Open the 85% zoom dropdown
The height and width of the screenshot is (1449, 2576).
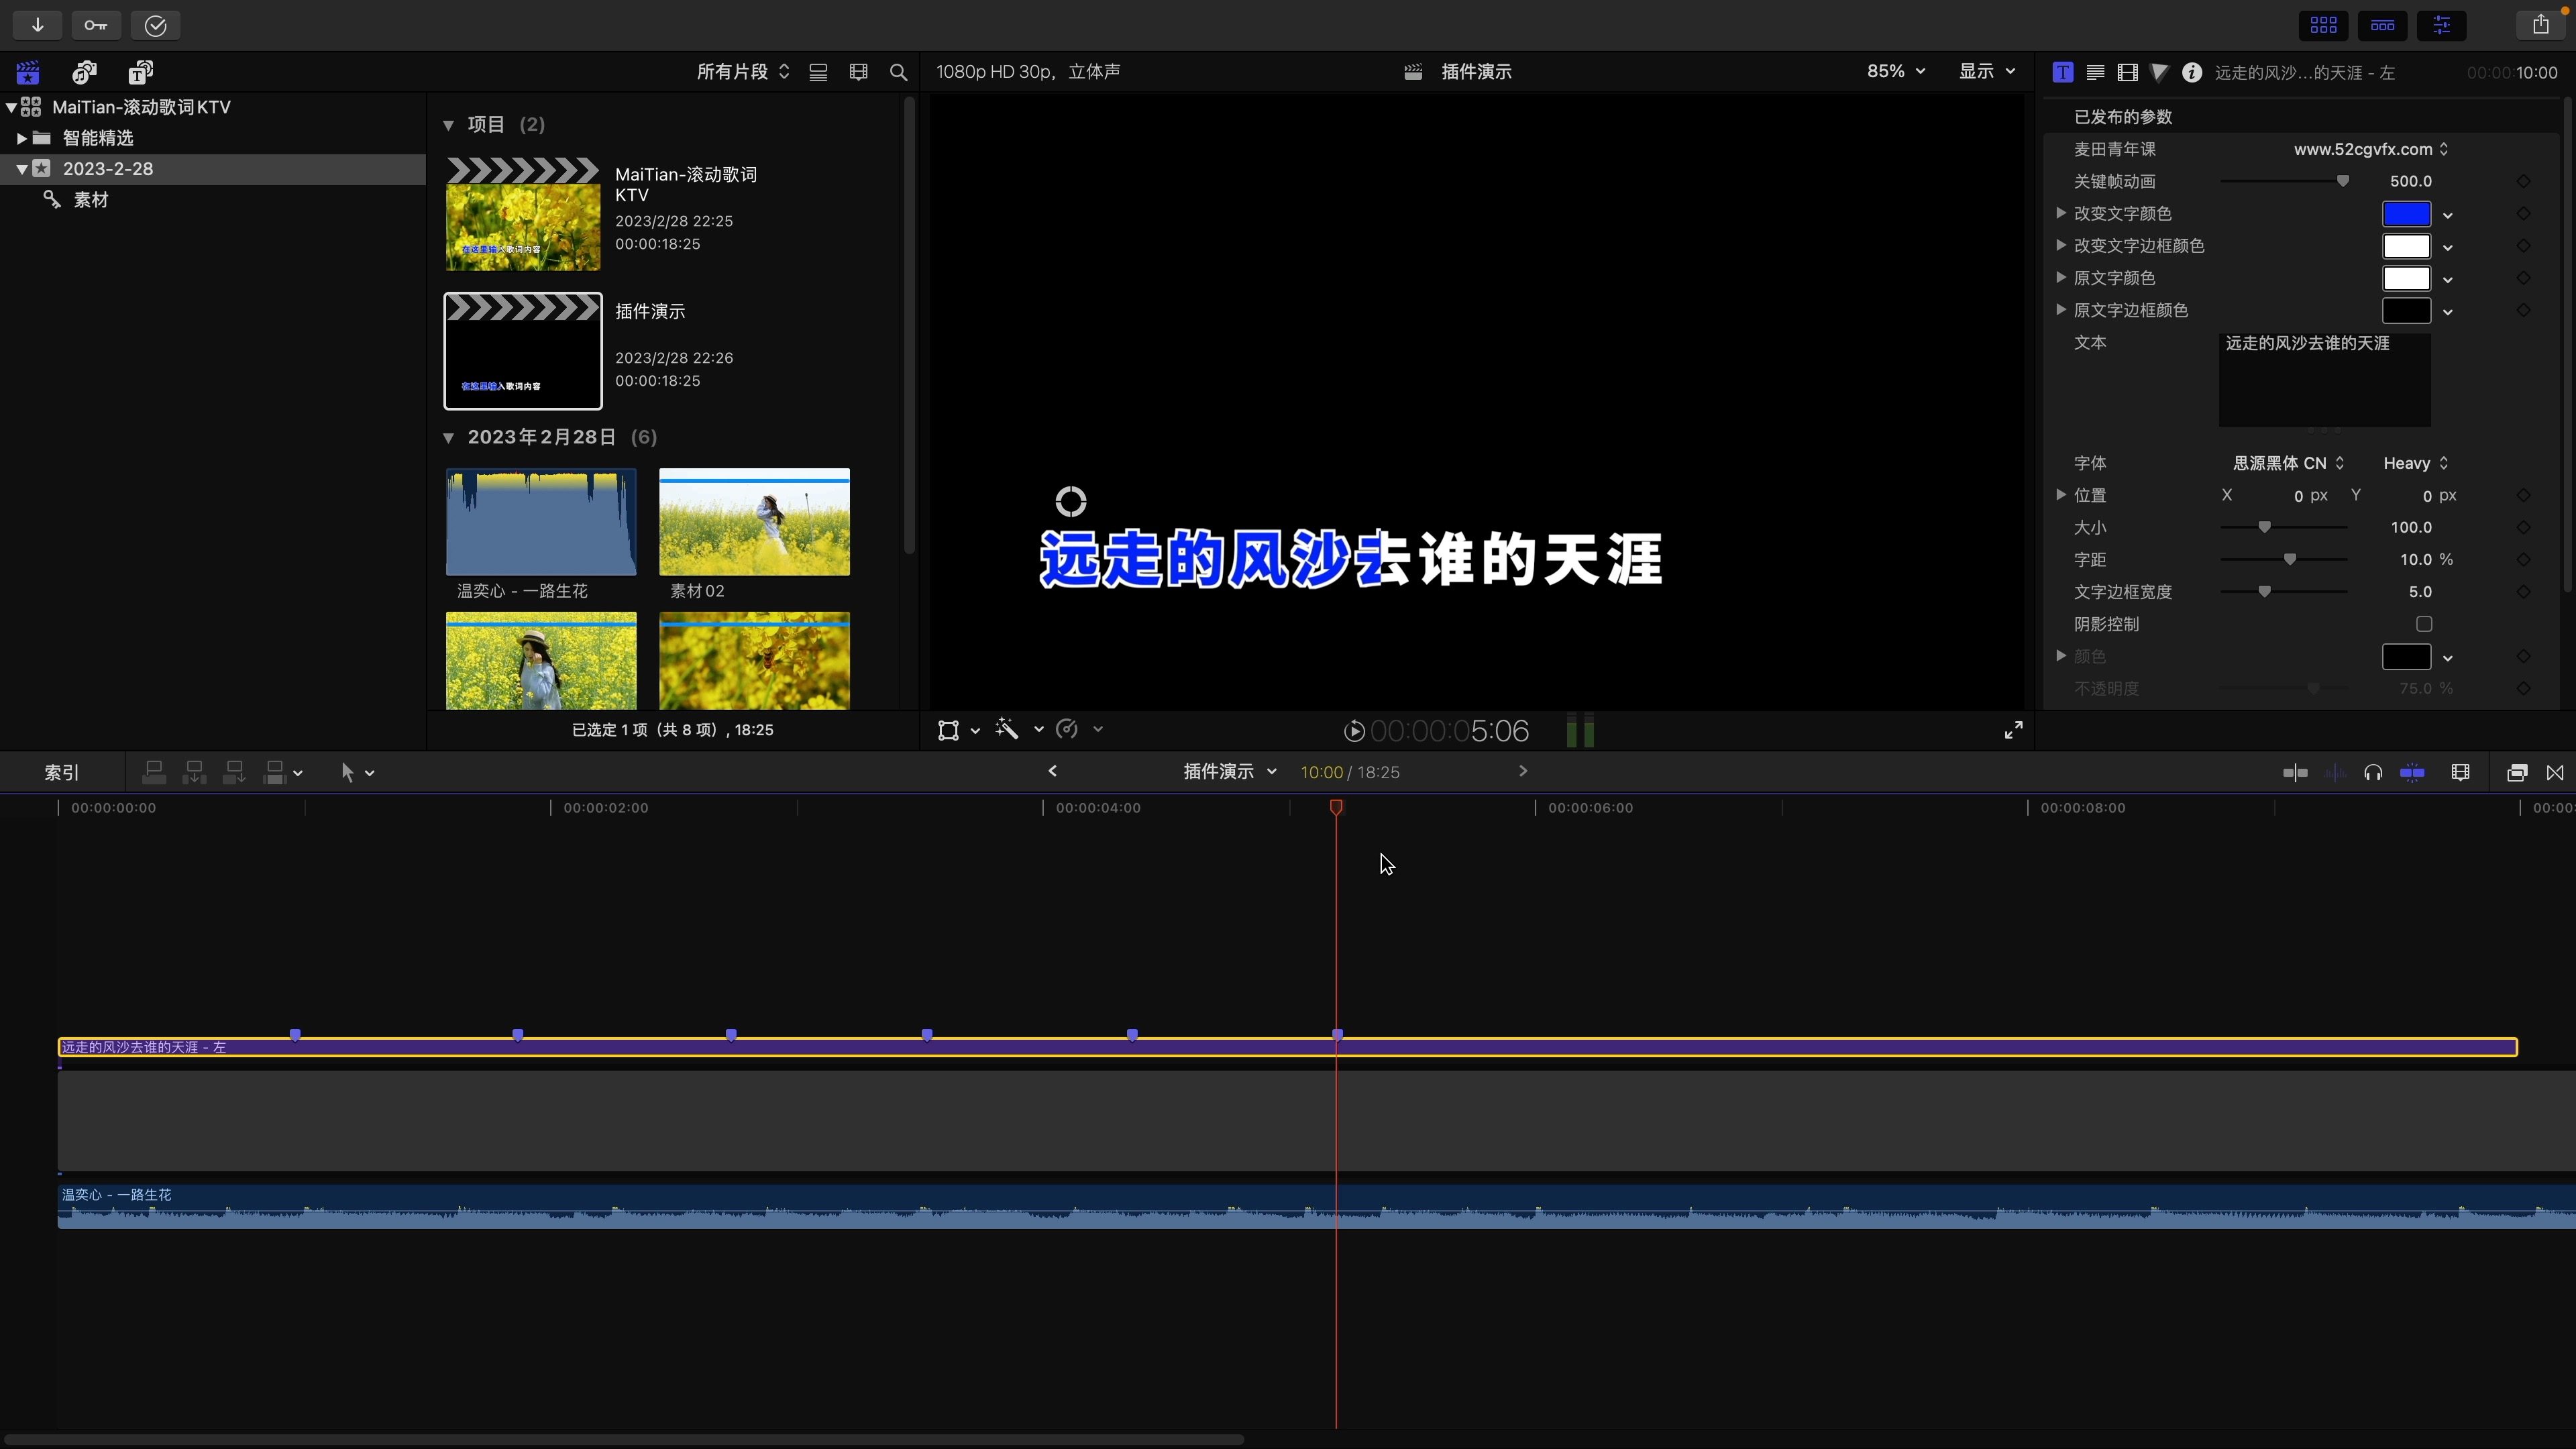point(1895,71)
